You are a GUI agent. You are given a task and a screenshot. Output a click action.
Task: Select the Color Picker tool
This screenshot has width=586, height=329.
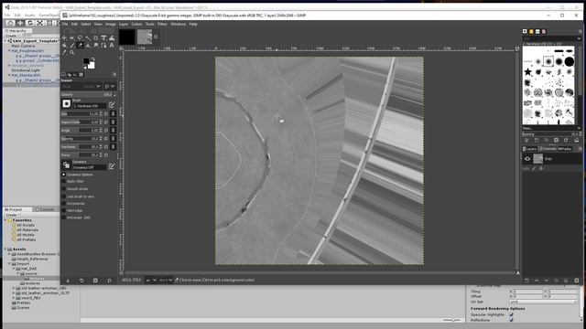coord(64,53)
